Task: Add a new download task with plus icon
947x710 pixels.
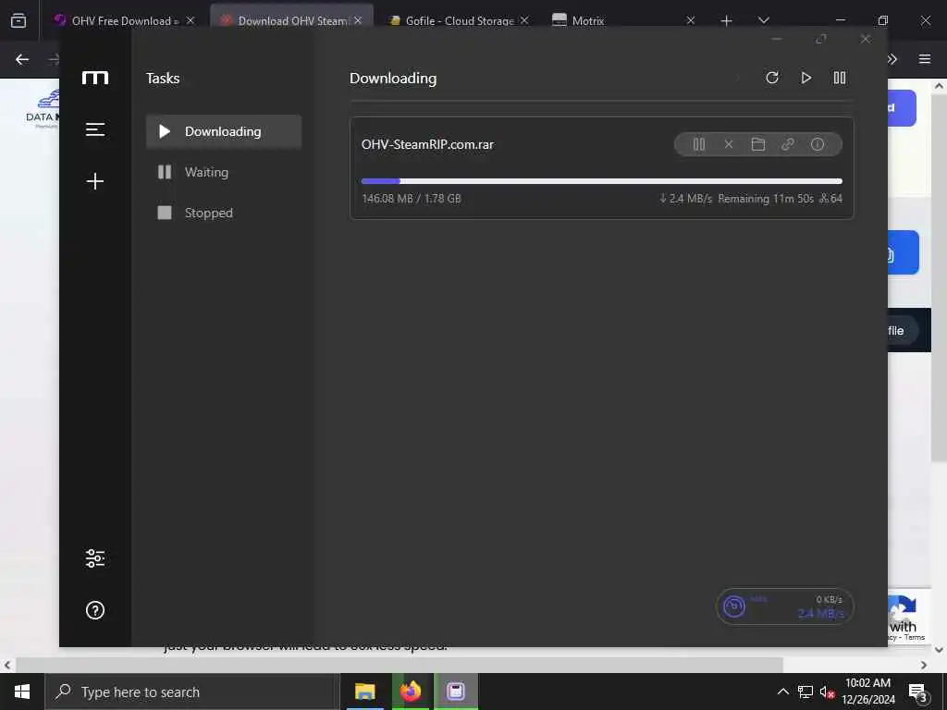Action: pos(95,181)
